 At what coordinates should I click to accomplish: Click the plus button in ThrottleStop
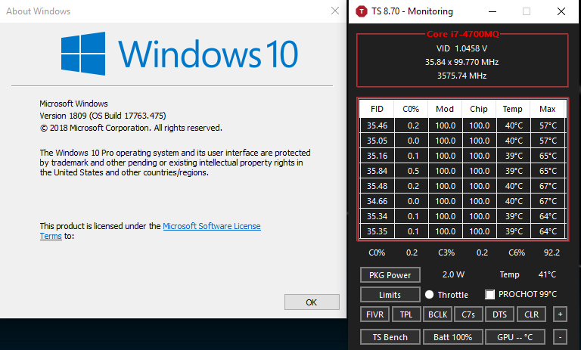coord(560,314)
